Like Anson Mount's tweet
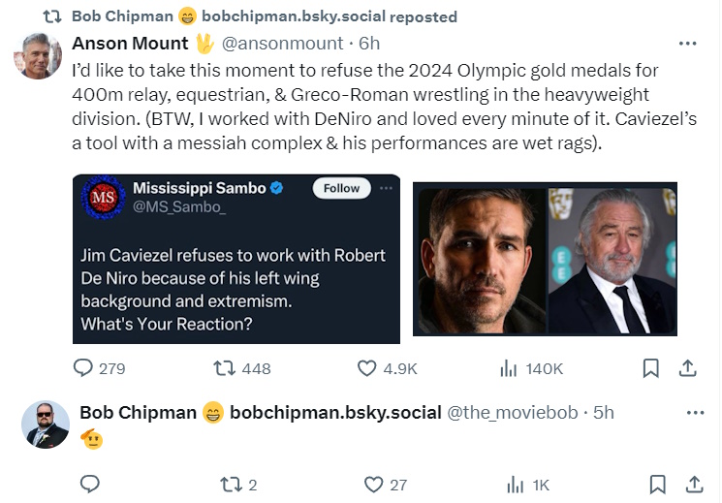Screen dimensions: 722x503 pos(367,368)
